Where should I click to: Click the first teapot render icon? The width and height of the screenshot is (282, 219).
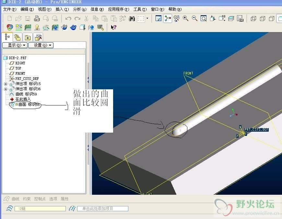(64, 27)
